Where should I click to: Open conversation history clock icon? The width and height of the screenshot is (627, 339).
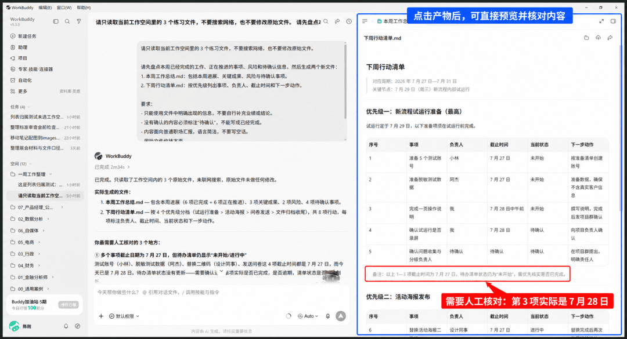pos(349,21)
